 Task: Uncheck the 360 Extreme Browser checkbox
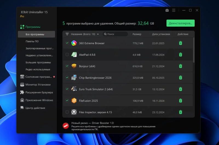67,43
